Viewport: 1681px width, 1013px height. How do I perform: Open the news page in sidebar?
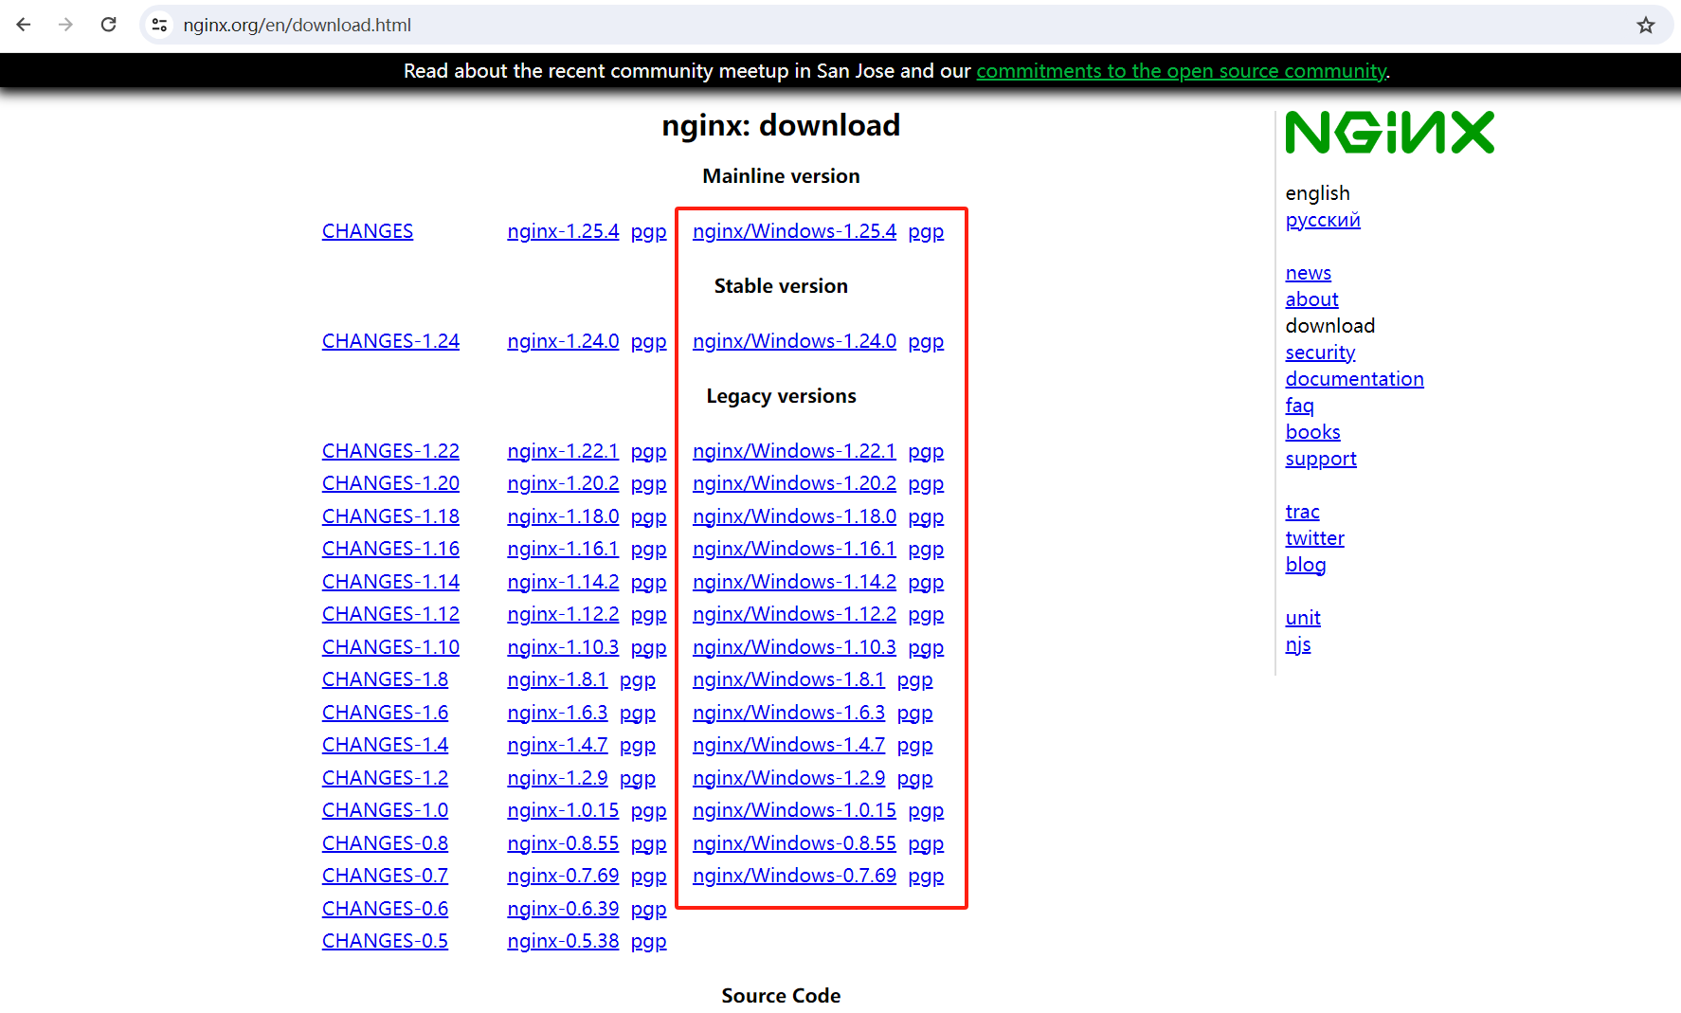tap(1308, 273)
